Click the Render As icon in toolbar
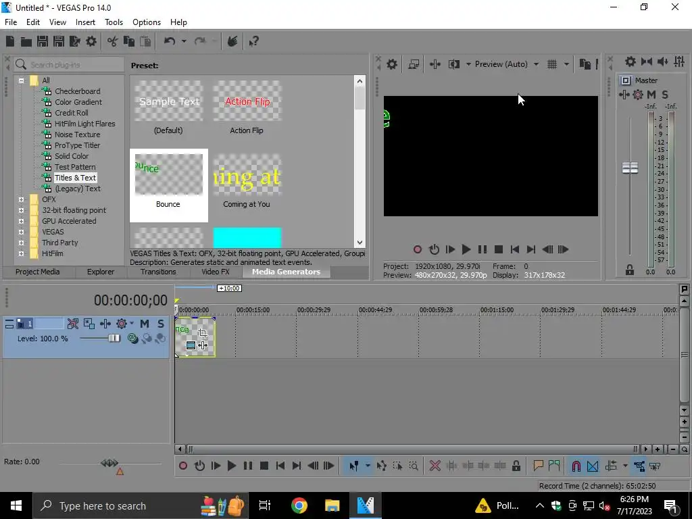The height and width of the screenshot is (519, 692). [x=74, y=41]
